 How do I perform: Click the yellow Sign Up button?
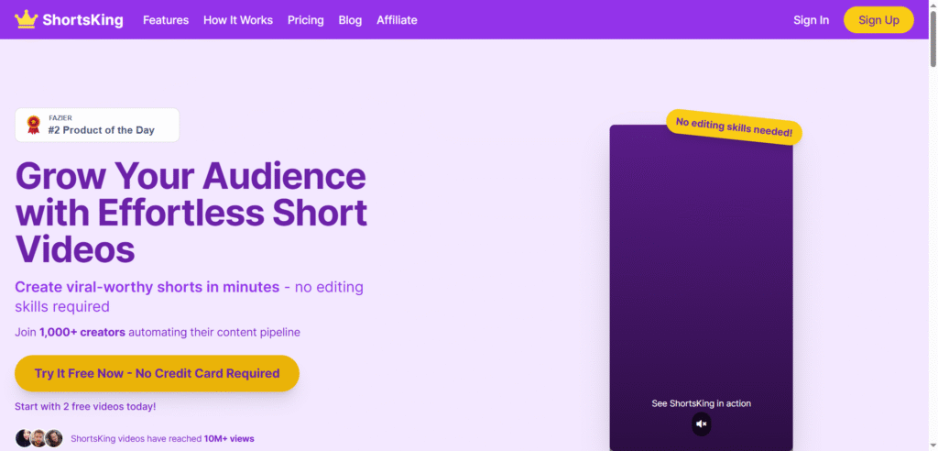pos(878,20)
